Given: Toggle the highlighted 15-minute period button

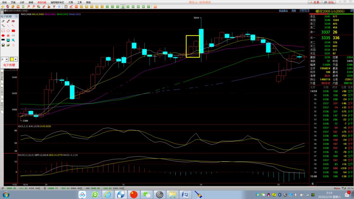Looking at the screenshot, I should [x=123, y=7].
